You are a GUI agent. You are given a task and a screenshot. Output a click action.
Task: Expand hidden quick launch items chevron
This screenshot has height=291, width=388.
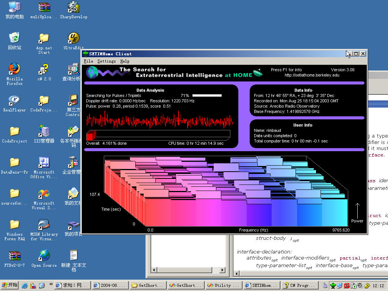51,284
